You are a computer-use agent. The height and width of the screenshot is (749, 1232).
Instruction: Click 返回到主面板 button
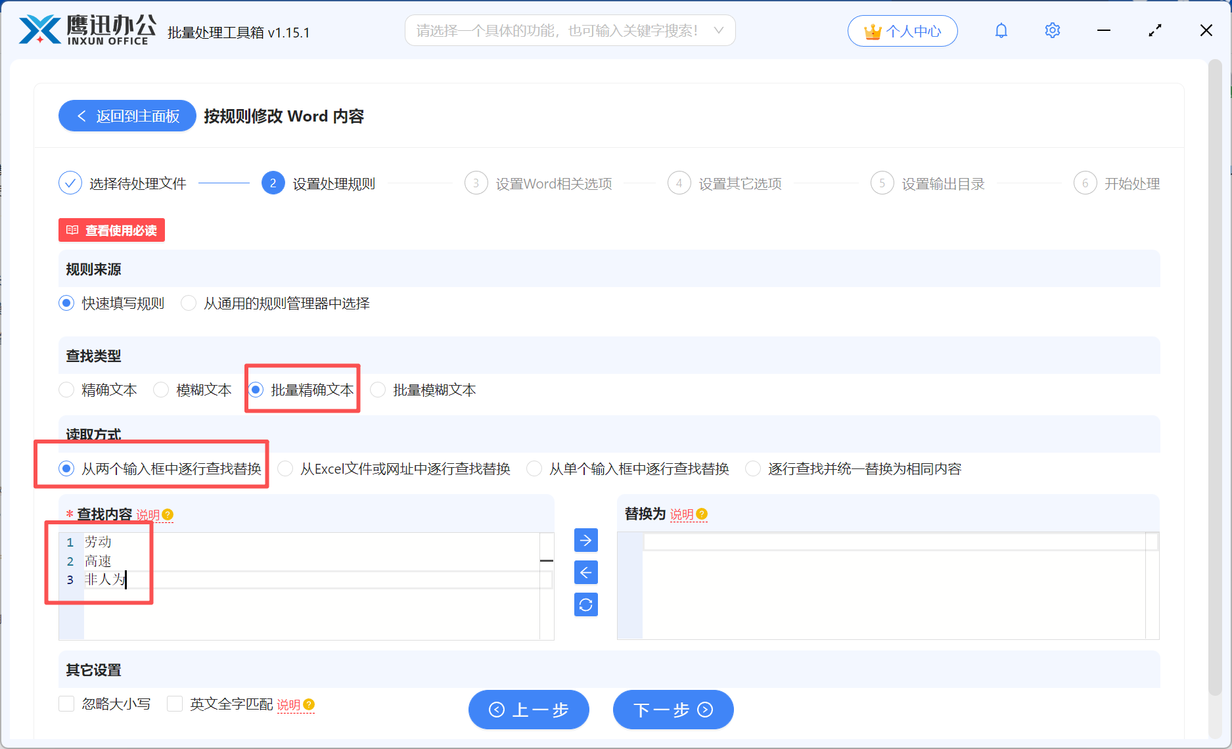127,116
